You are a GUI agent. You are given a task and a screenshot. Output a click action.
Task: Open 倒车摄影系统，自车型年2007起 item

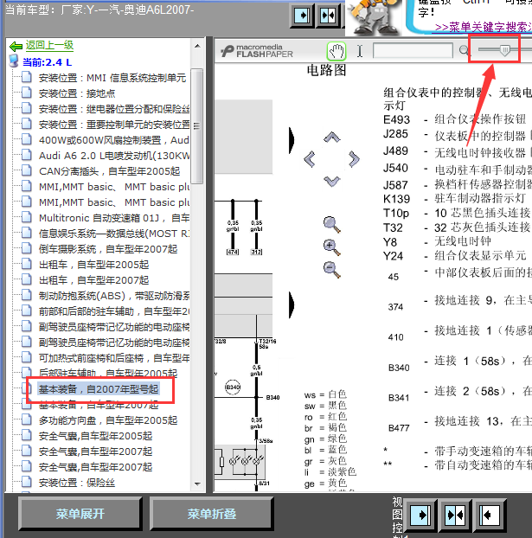[108, 249]
